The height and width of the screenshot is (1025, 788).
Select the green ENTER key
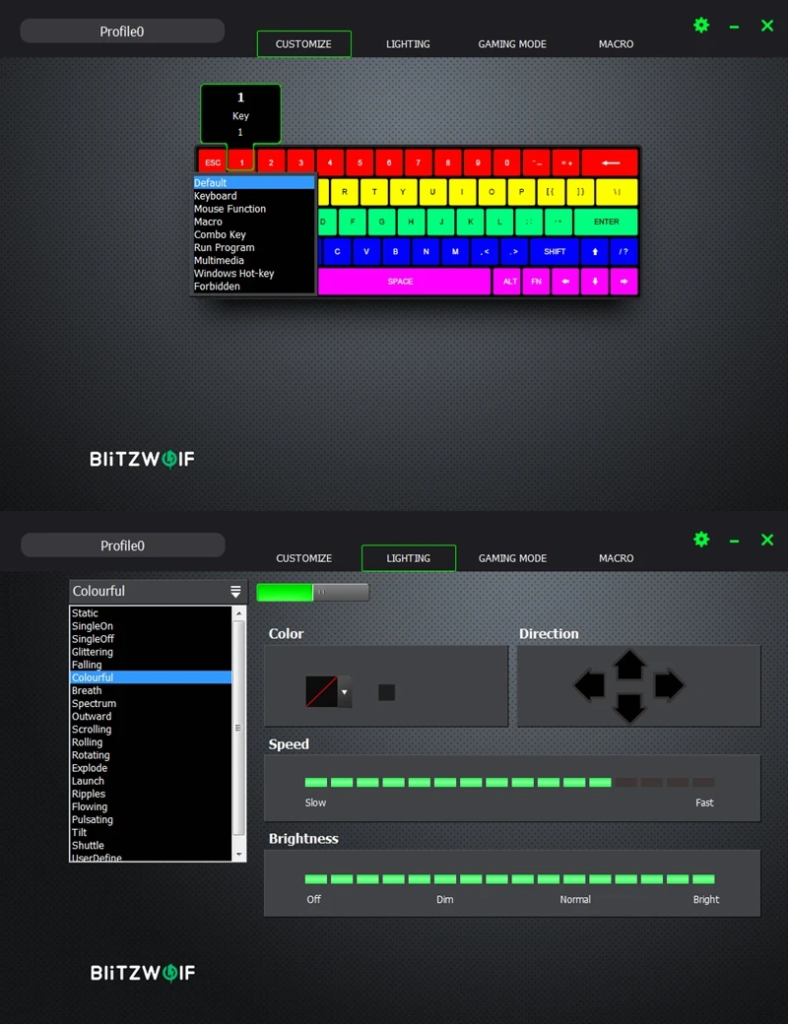[x=606, y=223]
